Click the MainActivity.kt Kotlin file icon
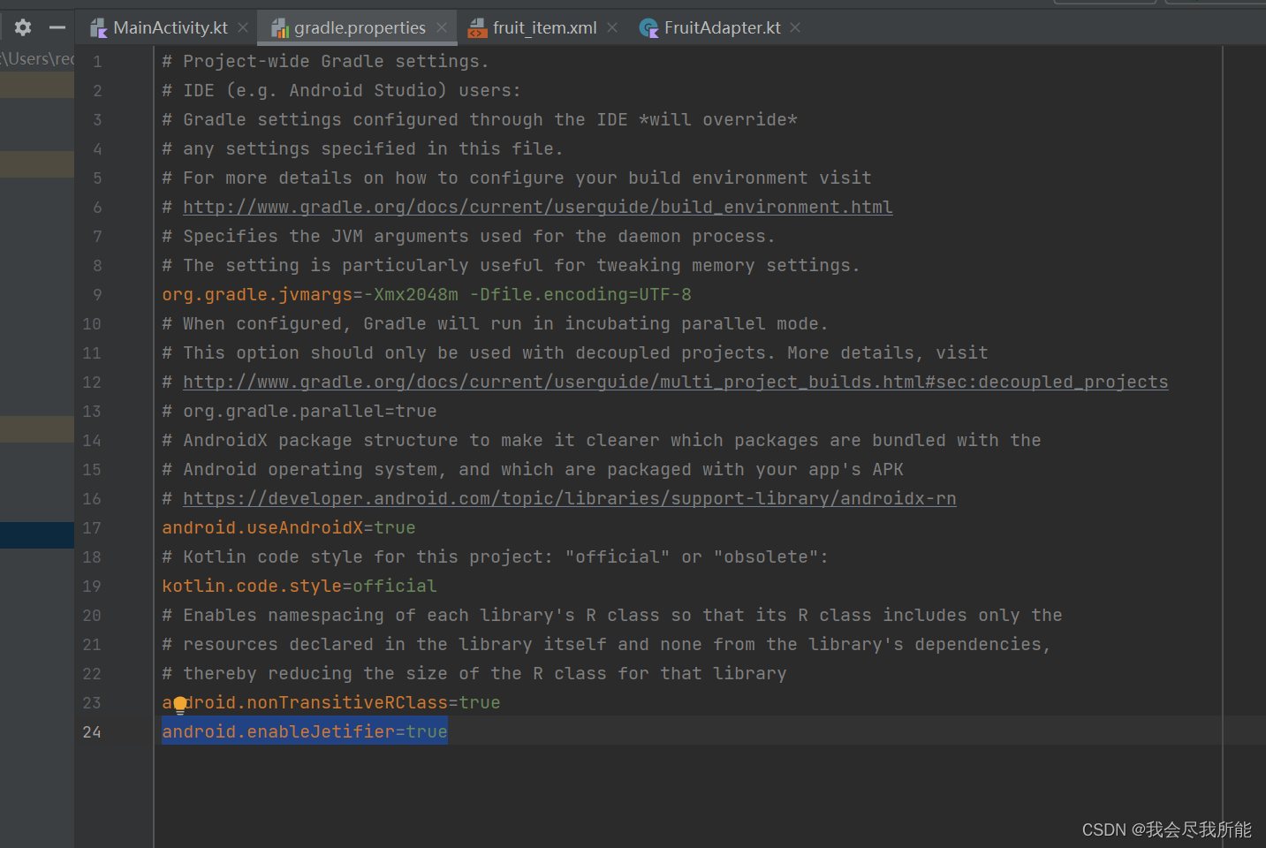The width and height of the screenshot is (1266, 848). 99,28
